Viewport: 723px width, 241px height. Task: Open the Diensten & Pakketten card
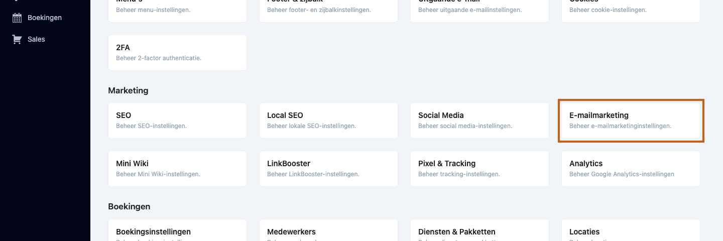(479, 230)
